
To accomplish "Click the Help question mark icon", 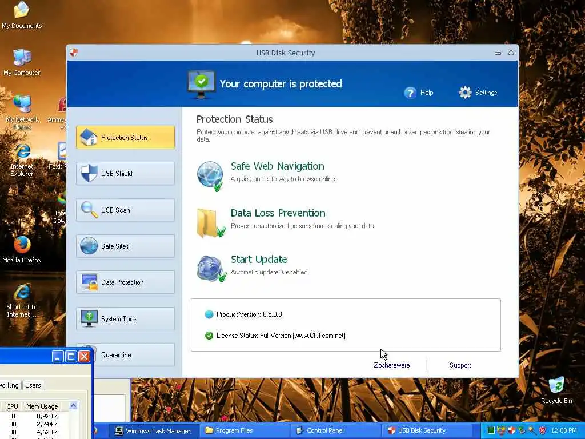I will tap(410, 93).
